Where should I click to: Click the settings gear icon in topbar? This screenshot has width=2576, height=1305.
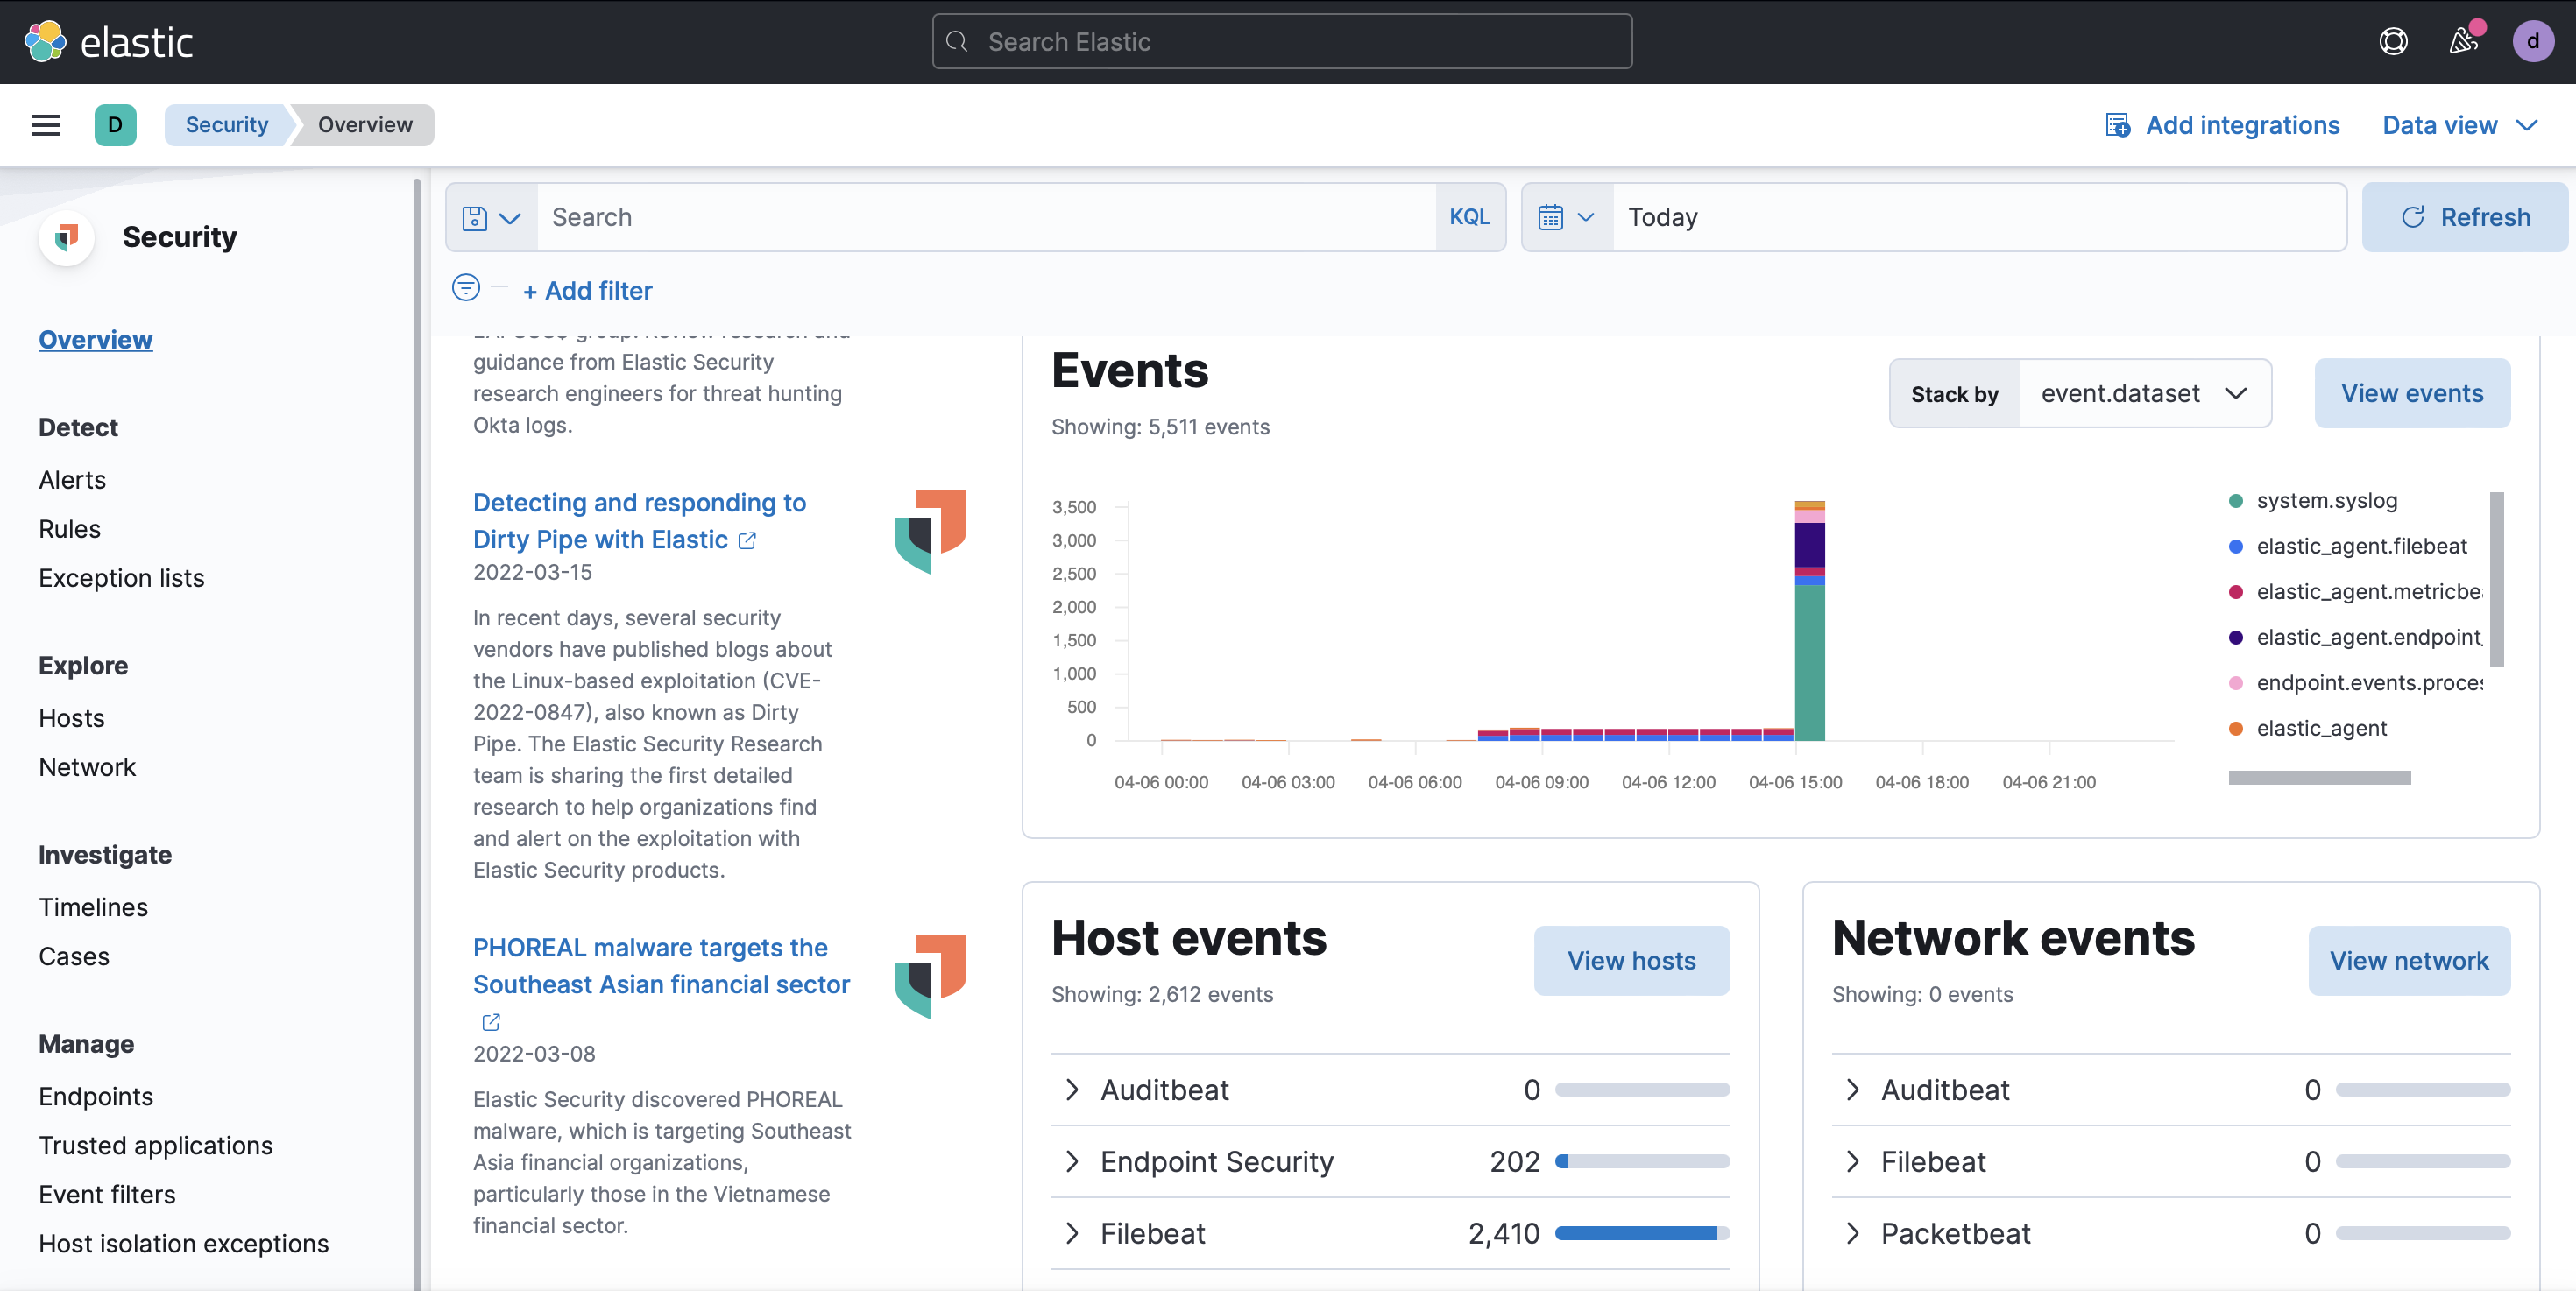tap(2391, 42)
